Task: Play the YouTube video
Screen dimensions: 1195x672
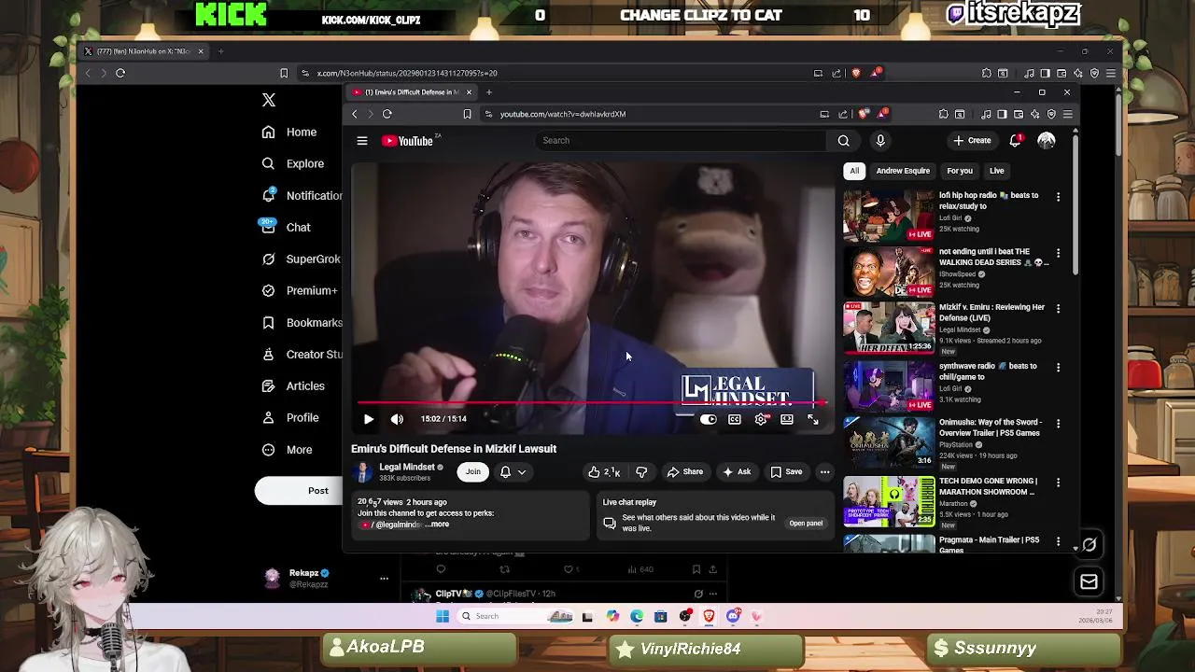Action: click(x=369, y=419)
